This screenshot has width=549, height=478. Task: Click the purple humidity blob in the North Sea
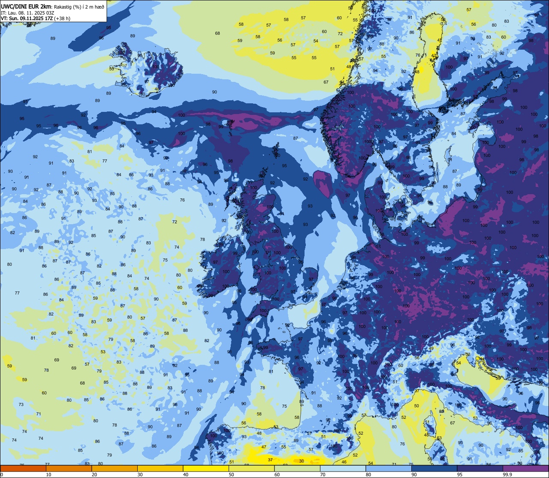tap(323, 183)
